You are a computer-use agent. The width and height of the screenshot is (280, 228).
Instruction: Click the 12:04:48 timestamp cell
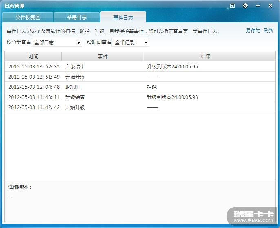pos(34,87)
